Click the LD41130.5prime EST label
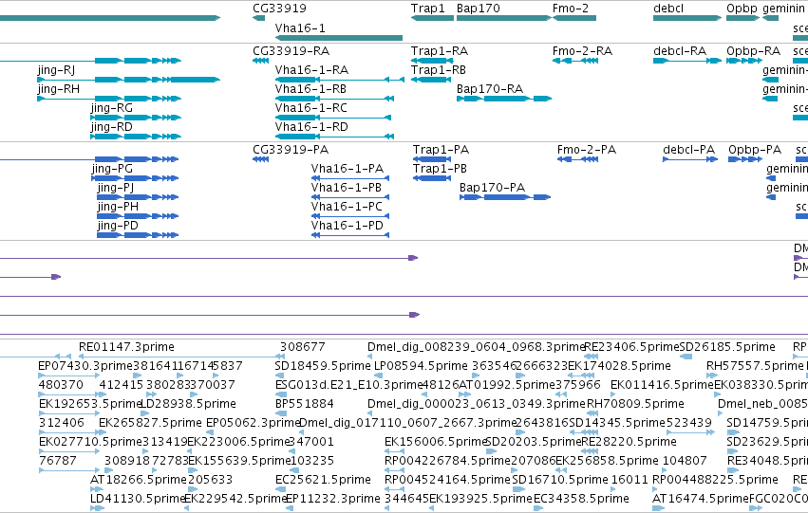 [x=138, y=499]
